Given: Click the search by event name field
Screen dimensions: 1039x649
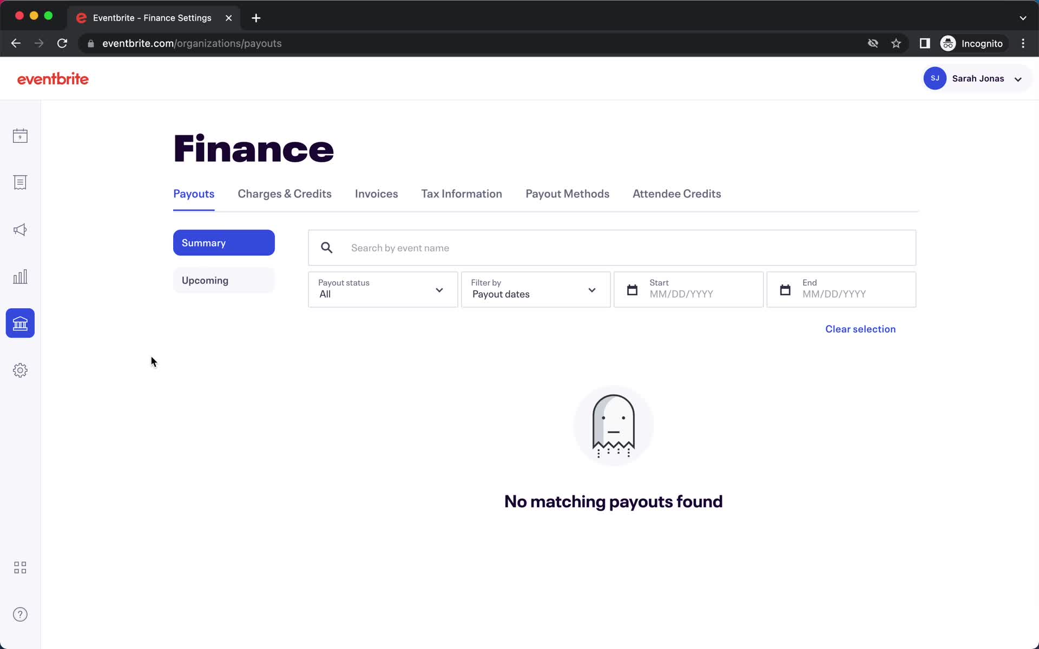Looking at the screenshot, I should 612,248.
